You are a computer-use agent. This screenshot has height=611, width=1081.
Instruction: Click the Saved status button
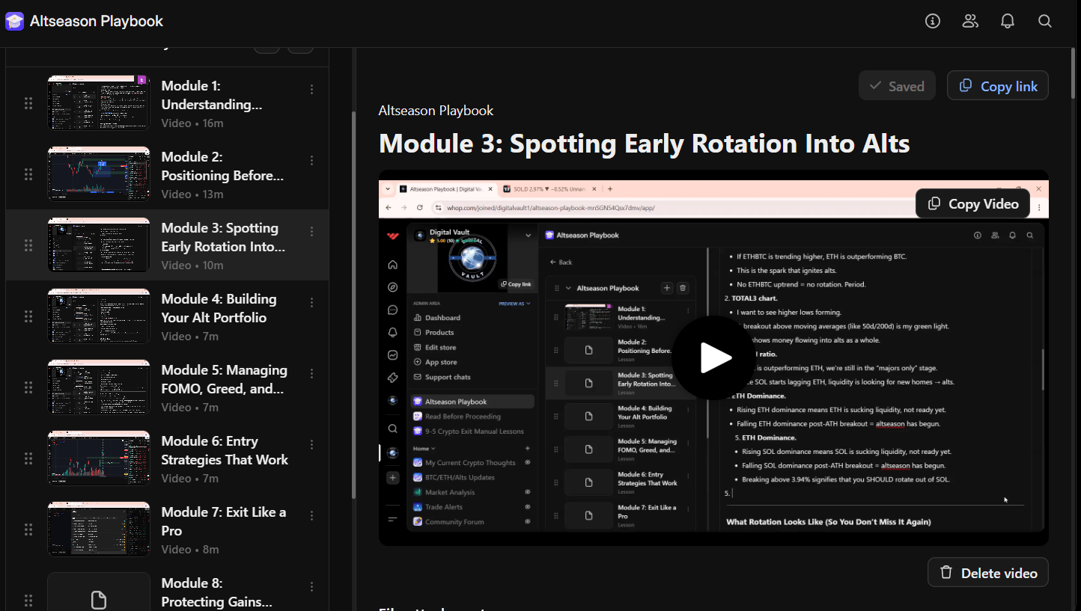(897, 86)
